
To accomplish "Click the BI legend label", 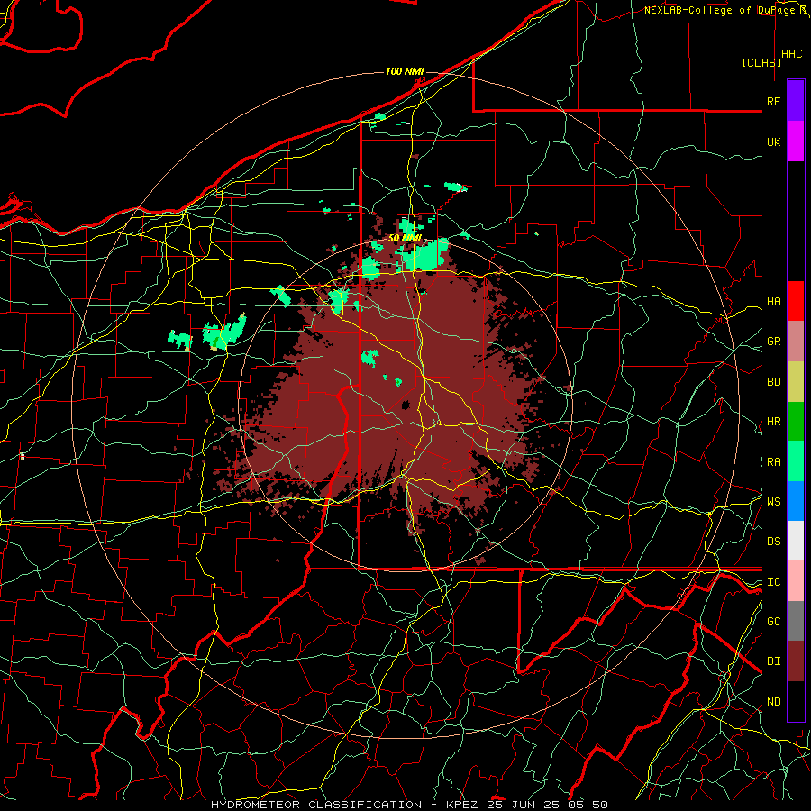I will pyautogui.click(x=773, y=661).
